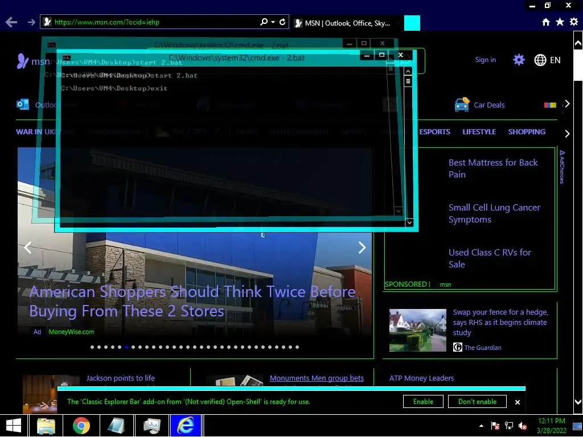Open the LIFESTYLE nav category
This screenshot has width=583, height=437.
[479, 131]
